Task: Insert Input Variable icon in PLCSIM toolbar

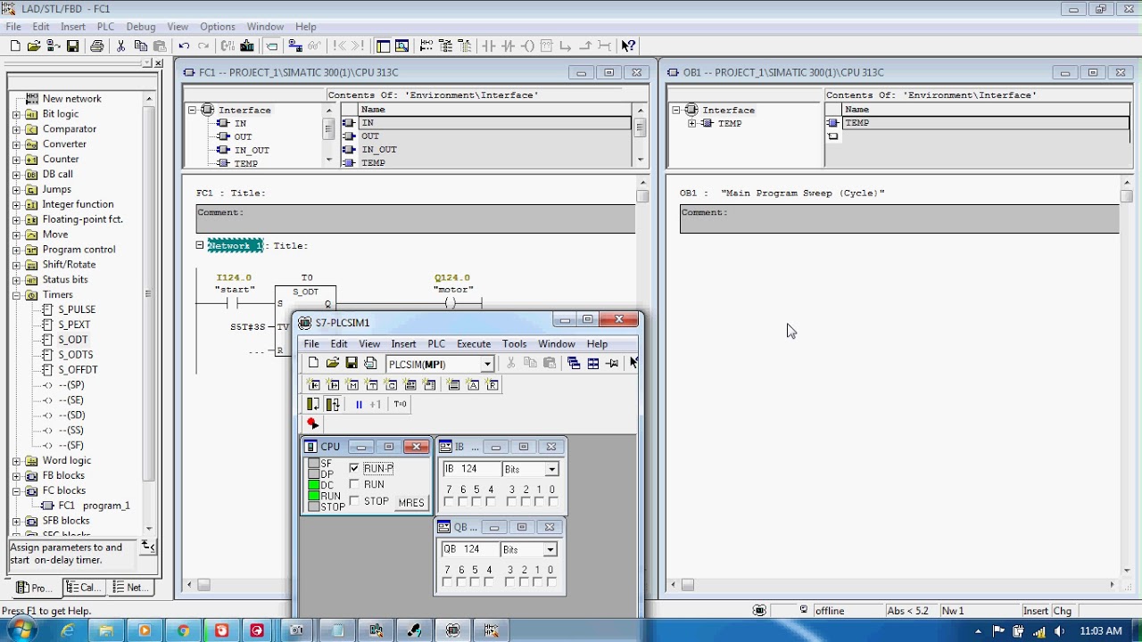Action: click(x=314, y=385)
